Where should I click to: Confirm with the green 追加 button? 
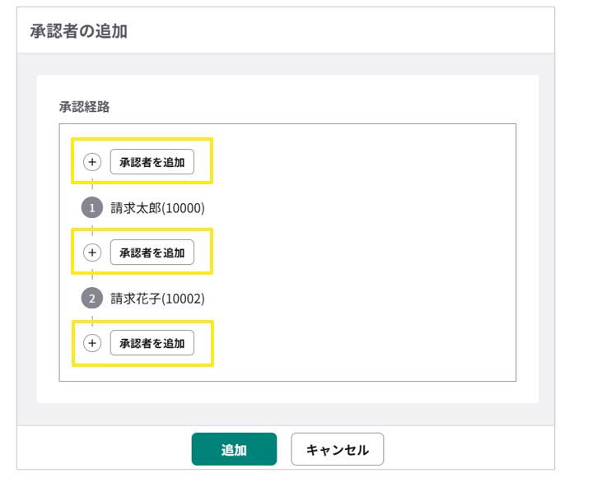pyautogui.click(x=234, y=450)
